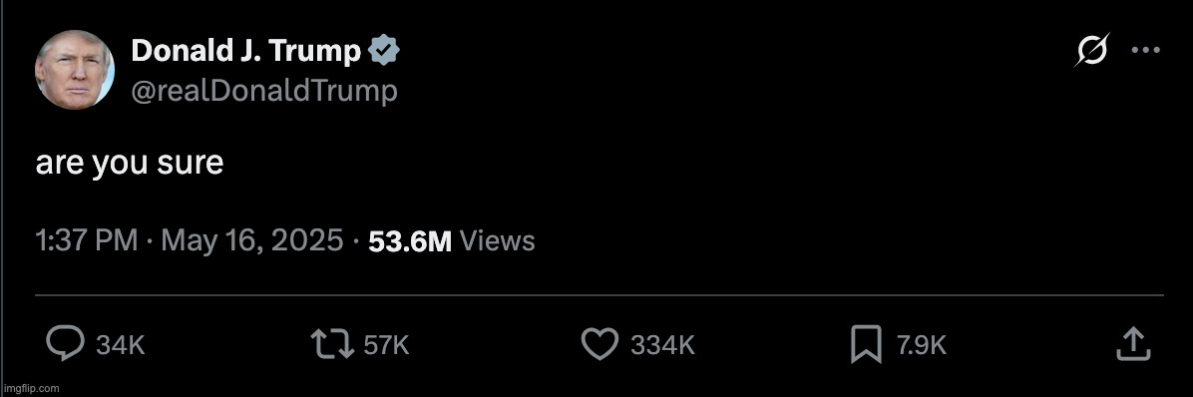Viewport: 1193px width, 397px height.
Task: Click the 1:37 PM timestamp
Action: pyautogui.click(x=87, y=241)
